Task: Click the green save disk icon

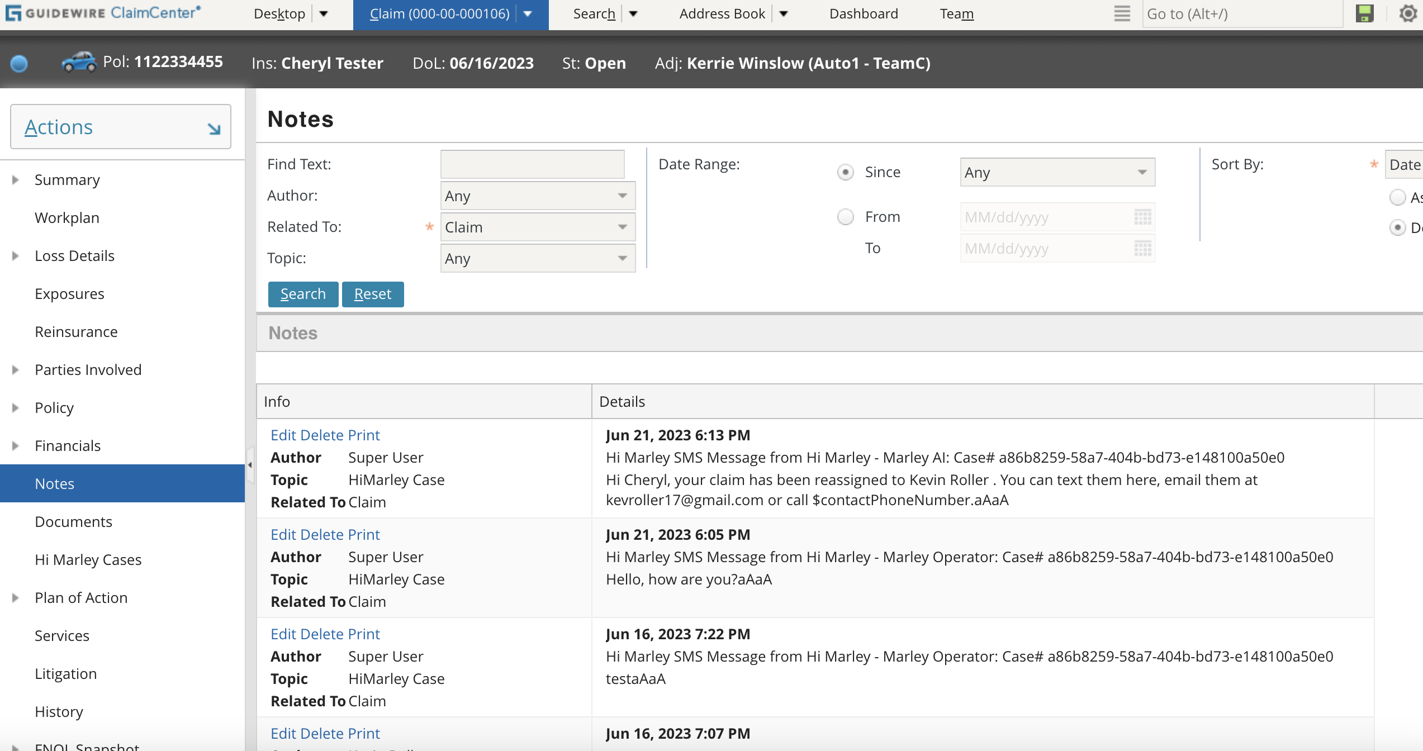Action: tap(1364, 13)
